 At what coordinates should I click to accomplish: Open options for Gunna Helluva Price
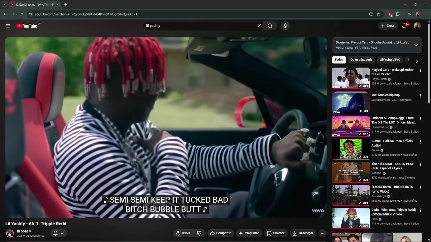pos(420,142)
